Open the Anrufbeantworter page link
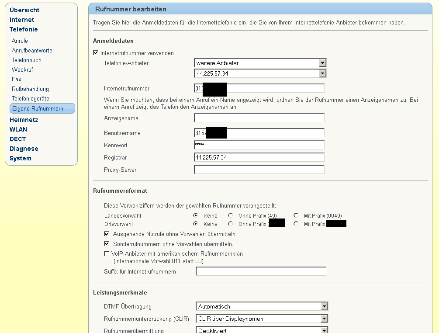This screenshot has height=333, width=439. point(33,50)
